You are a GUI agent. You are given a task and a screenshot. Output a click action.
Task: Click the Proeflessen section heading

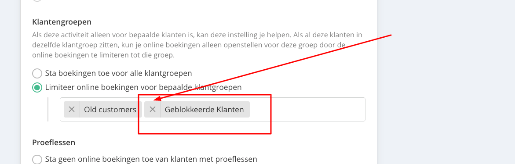click(x=54, y=143)
